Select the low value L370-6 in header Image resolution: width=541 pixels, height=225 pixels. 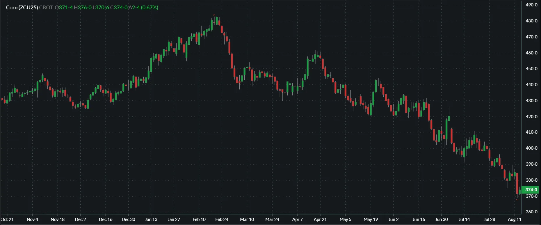click(x=101, y=8)
